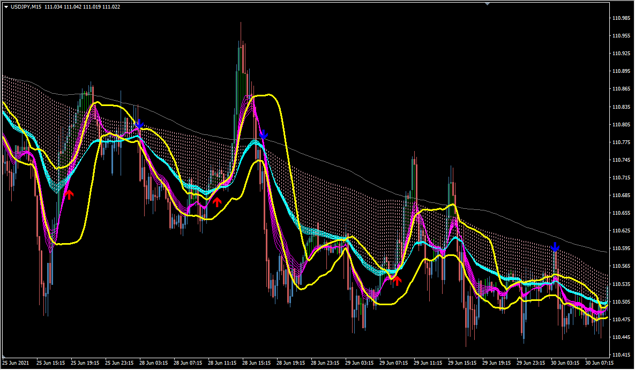635x370 pixels.
Task: Click price label 110.505 on the scale
Action: coord(621,302)
